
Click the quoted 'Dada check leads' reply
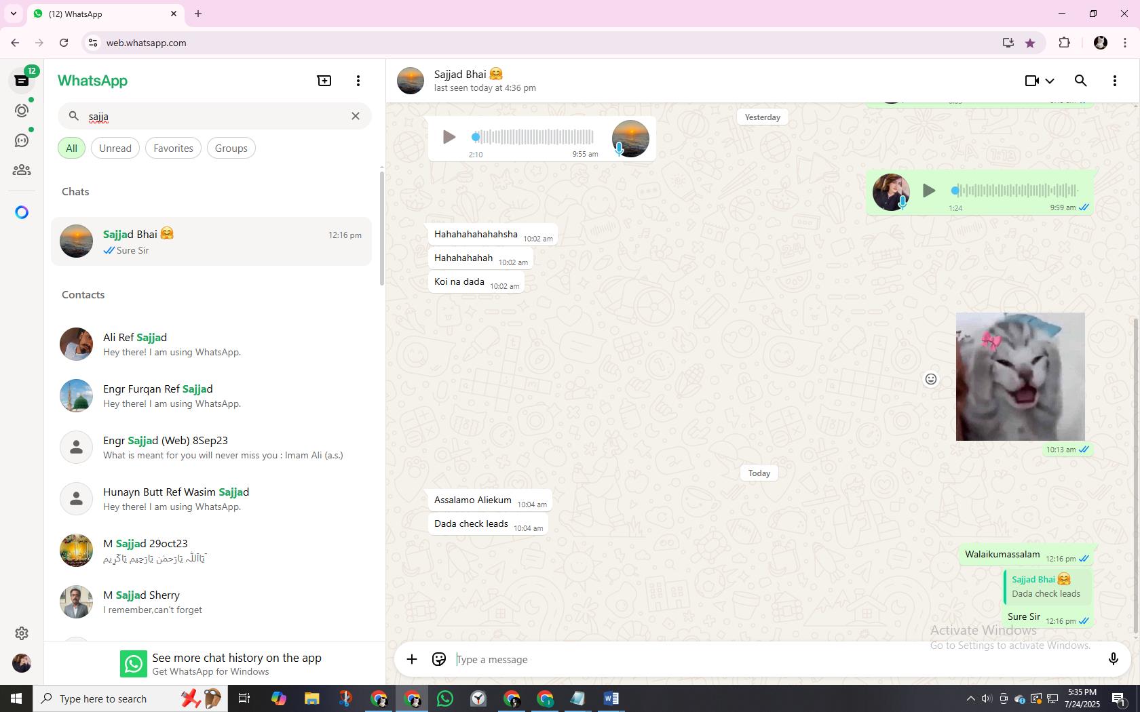1048,587
